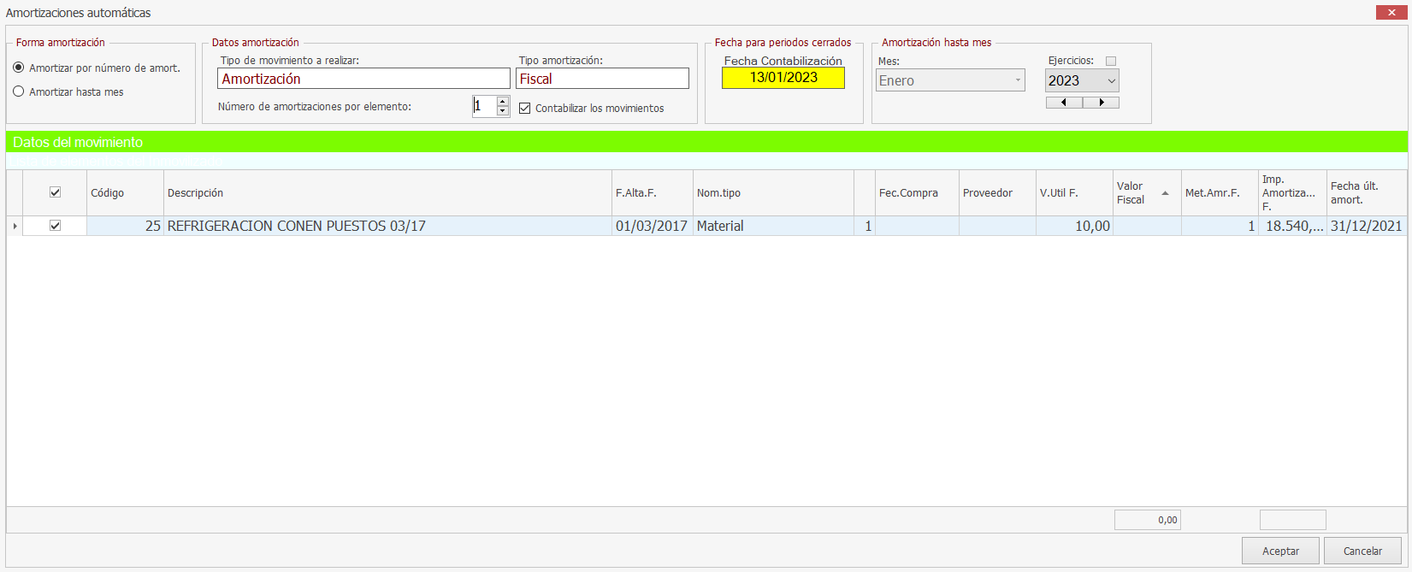Click the yellow Fecha Contabilización date field
The image size is (1412, 572).
tap(783, 78)
